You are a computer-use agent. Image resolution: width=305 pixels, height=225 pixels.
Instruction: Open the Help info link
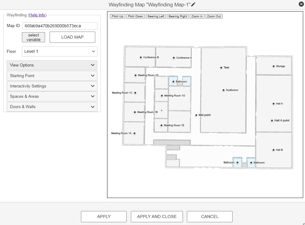[x=37, y=15]
